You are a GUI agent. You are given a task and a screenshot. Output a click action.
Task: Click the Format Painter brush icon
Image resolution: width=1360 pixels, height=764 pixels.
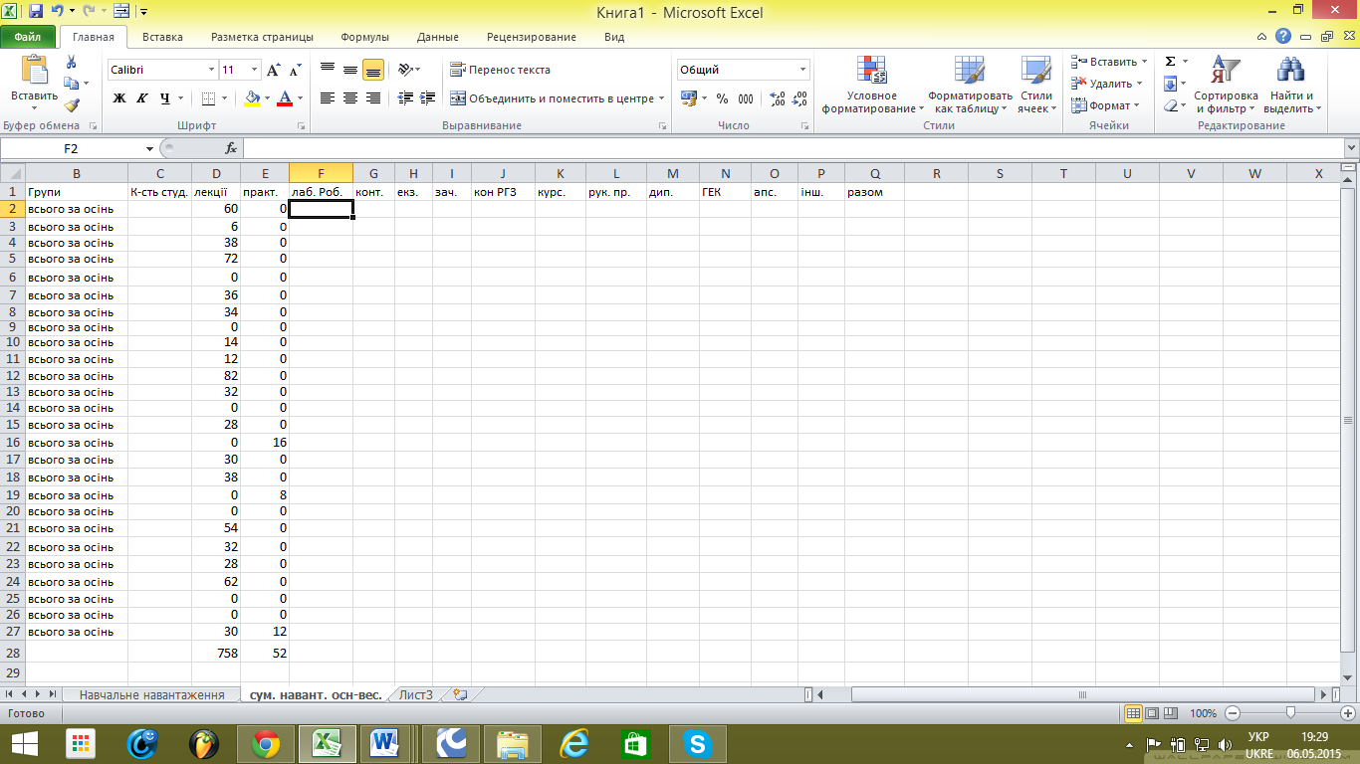click(72, 104)
